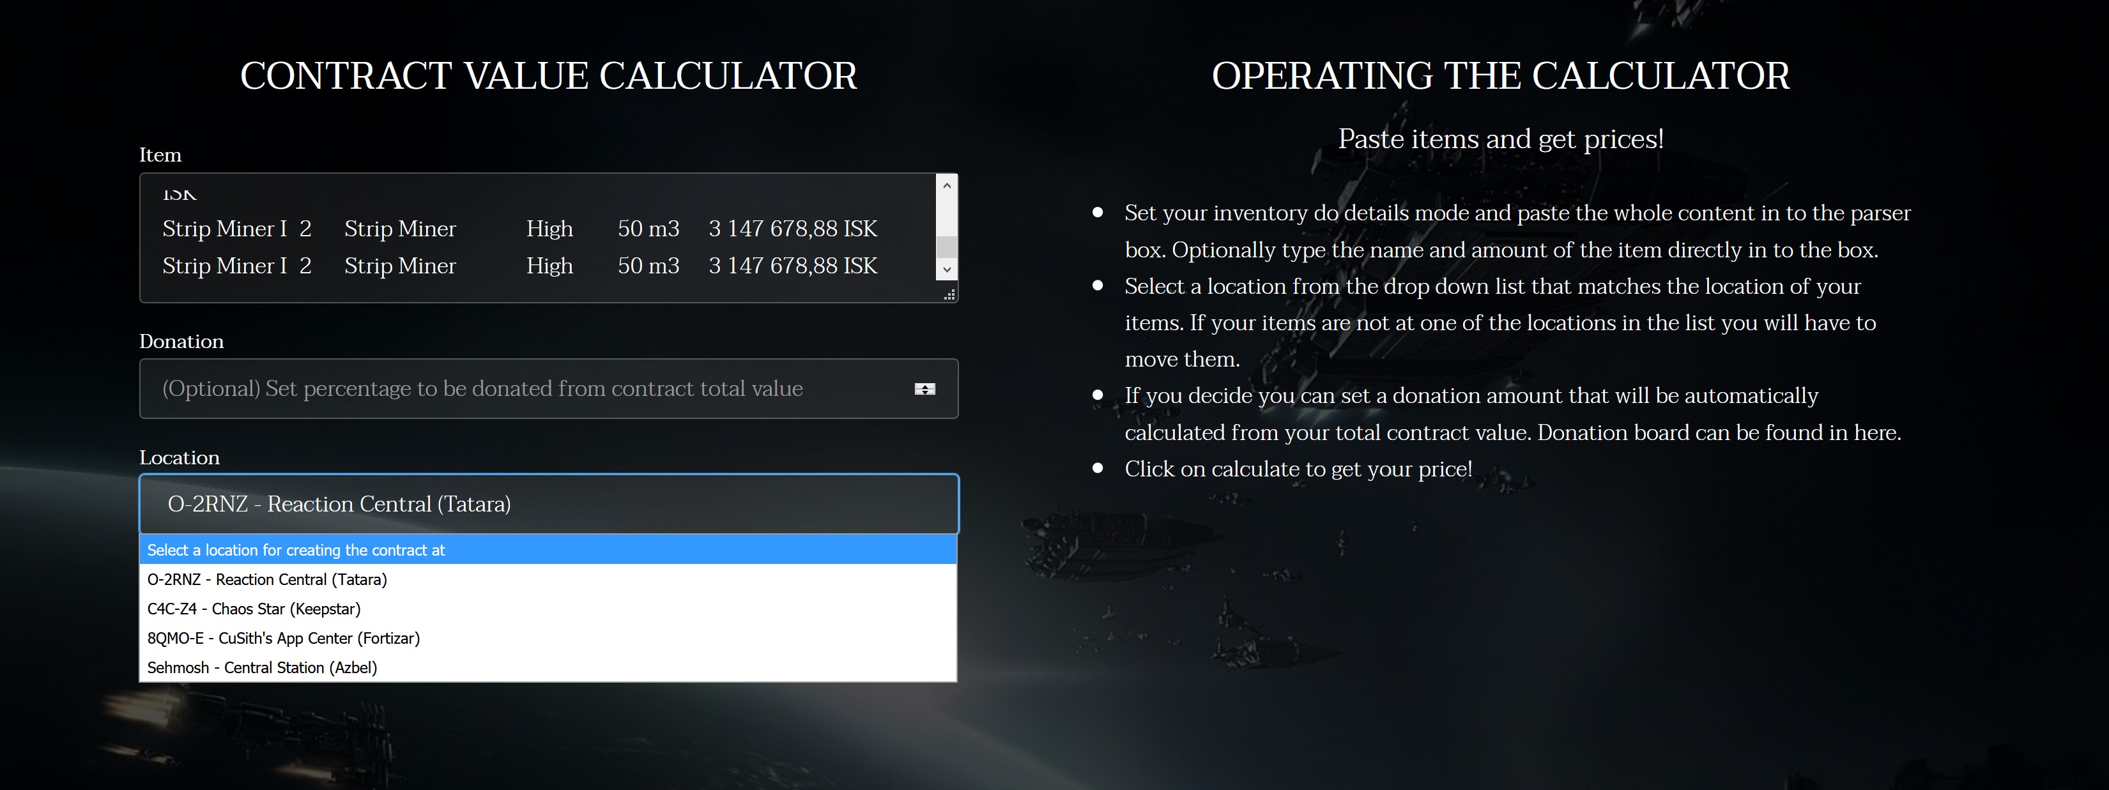The width and height of the screenshot is (2109, 790).
Task: Click the Item box scrollbar down arrow
Action: (x=946, y=270)
